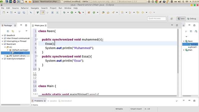Open dropdown arrow beside Search icon
This screenshot has width=199, height=112.
click(117, 12)
